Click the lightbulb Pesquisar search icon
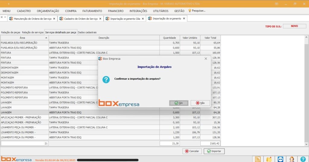 tap(190, 11)
